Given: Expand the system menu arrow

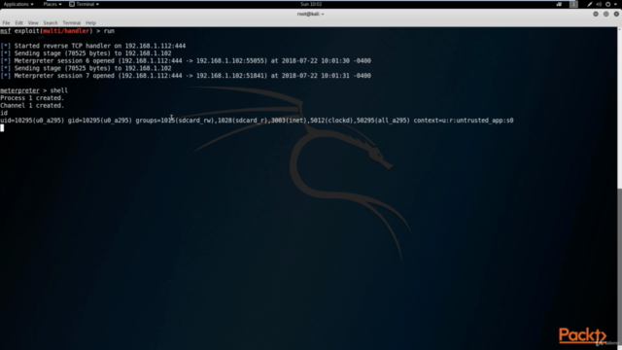Looking at the screenshot, I should click(615, 4).
